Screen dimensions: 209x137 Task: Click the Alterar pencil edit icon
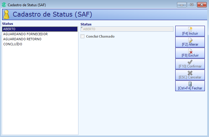190,40
